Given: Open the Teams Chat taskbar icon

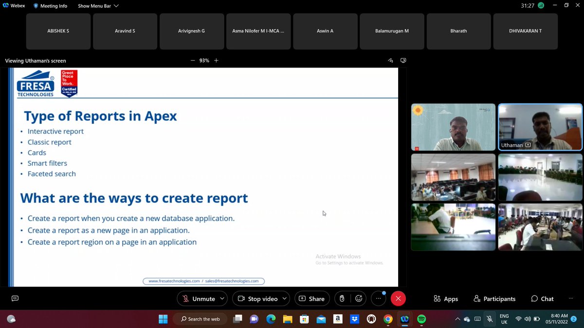Looking at the screenshot, I should 254,319.
